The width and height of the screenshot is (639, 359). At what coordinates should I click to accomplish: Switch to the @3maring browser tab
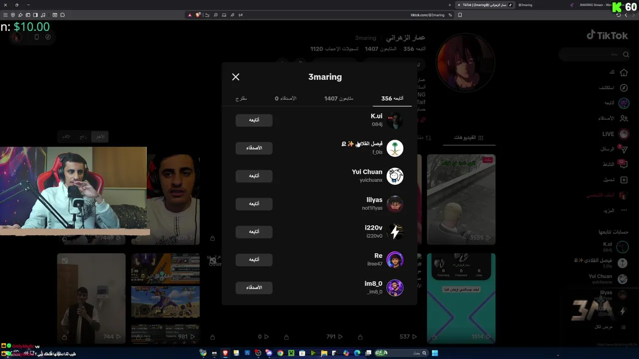click(x=525, y=5)
